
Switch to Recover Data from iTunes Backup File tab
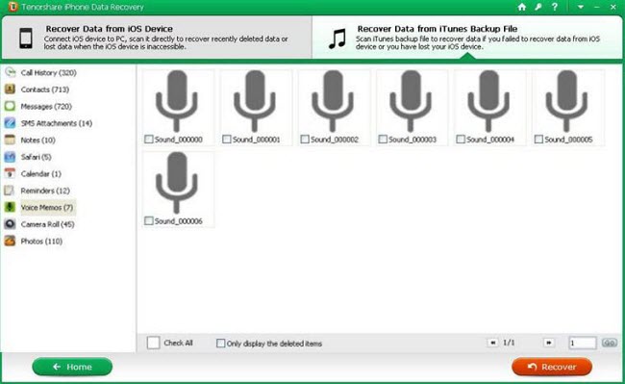click(467, 38)
